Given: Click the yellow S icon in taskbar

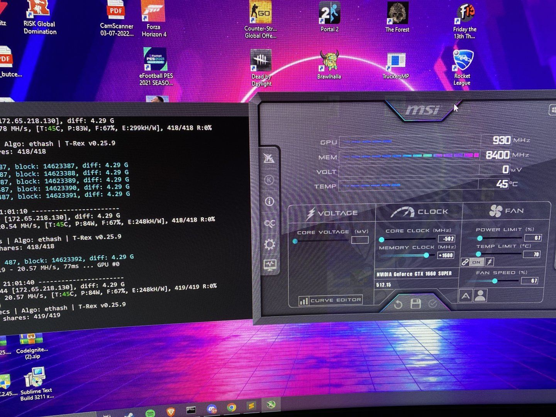Looking at the screenshot, I should pyautogui.click(x=251, y=406).
